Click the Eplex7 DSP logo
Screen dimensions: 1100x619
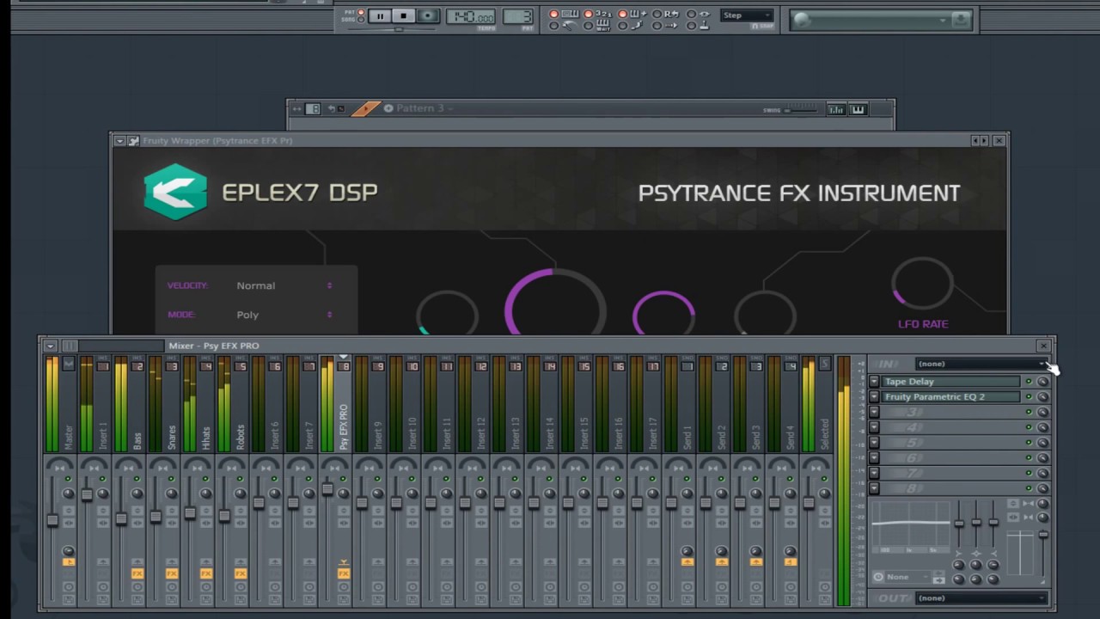pyautogui.click(x=175, y=192)
